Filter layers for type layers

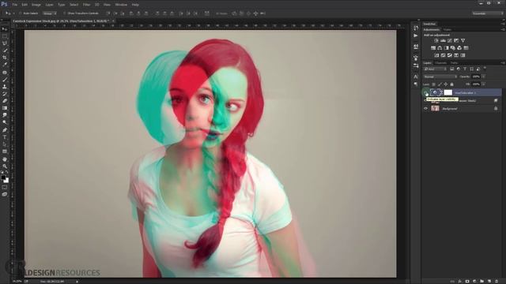[465, 69]
